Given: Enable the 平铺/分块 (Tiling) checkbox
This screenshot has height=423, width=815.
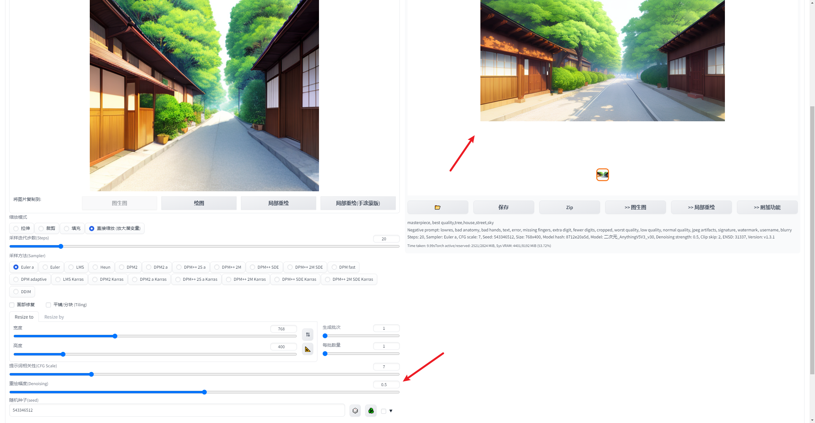Looking at the screenshot, I should click(x=48, y=305).
